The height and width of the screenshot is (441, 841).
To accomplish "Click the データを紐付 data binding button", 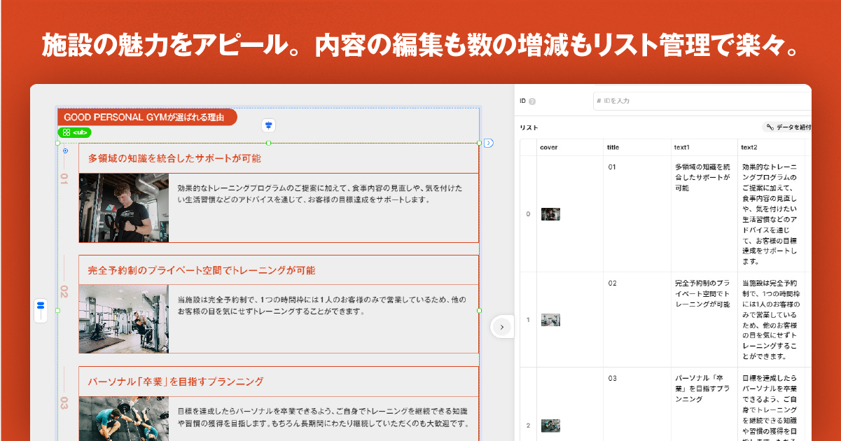I will (x=787, y=127).
